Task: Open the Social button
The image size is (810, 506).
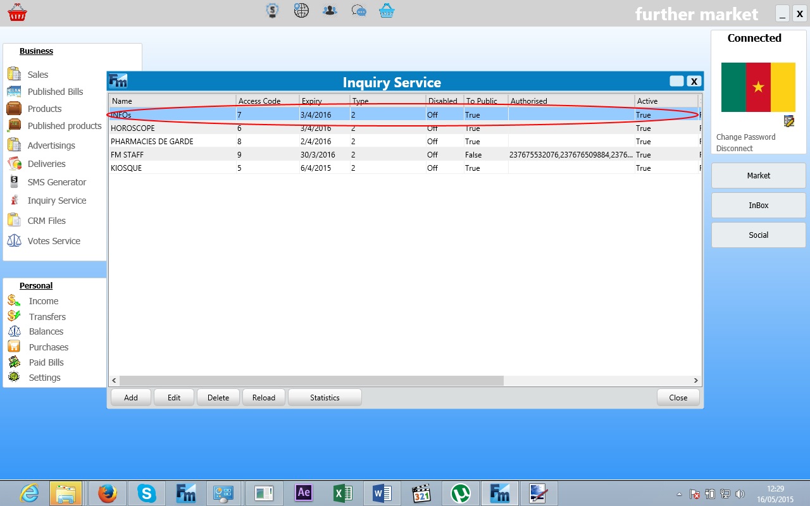Action: (759, 235)
